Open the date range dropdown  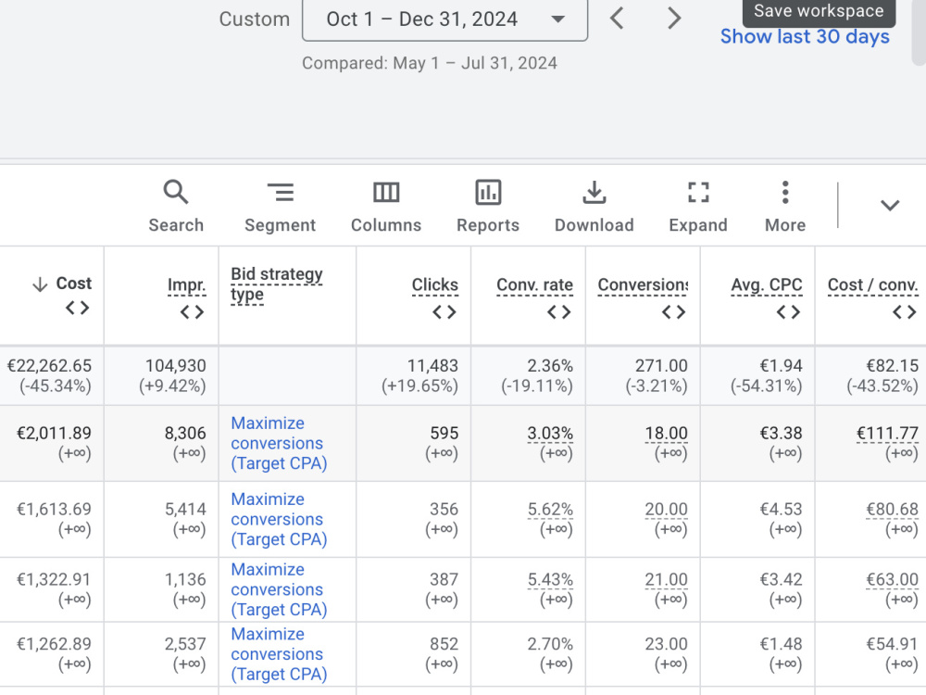(x=444, y=19)
